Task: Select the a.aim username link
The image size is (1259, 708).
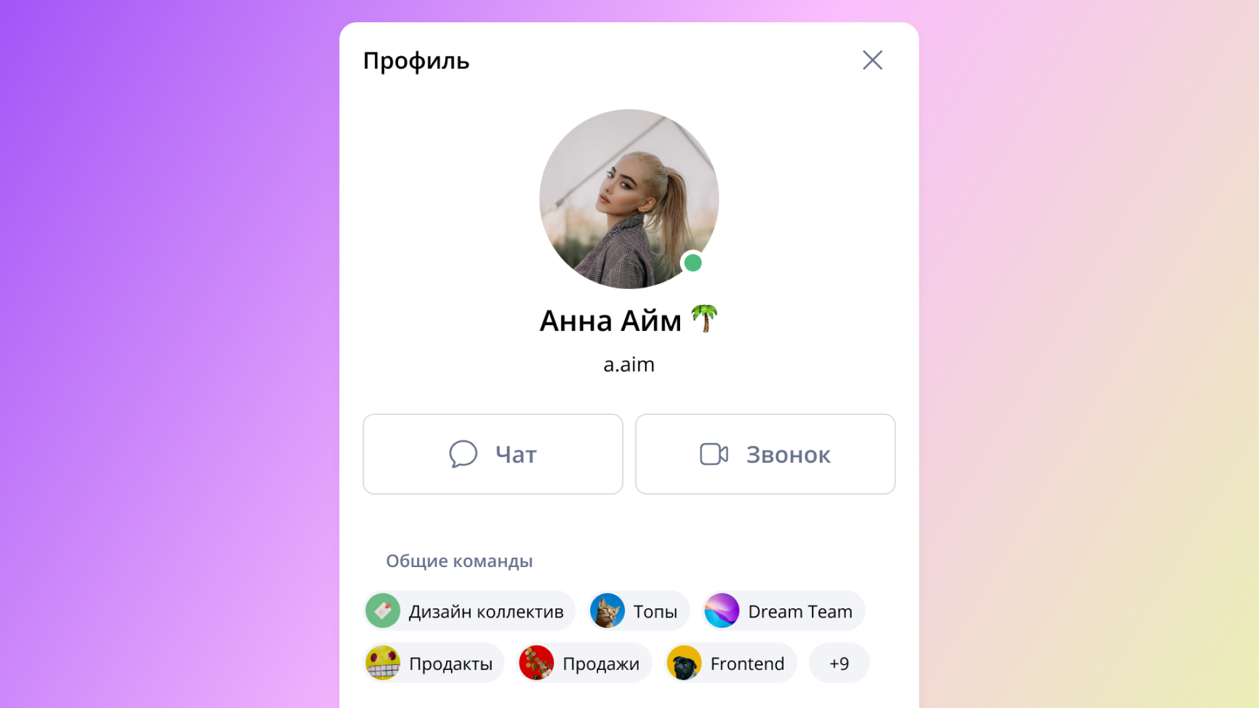Action: pyautogui.click(x=629, y=364)
